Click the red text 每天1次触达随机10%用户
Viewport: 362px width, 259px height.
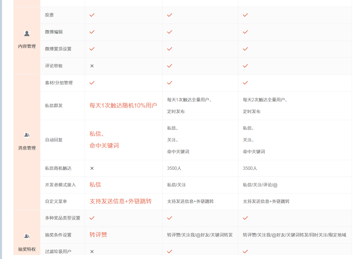(123, 106)
